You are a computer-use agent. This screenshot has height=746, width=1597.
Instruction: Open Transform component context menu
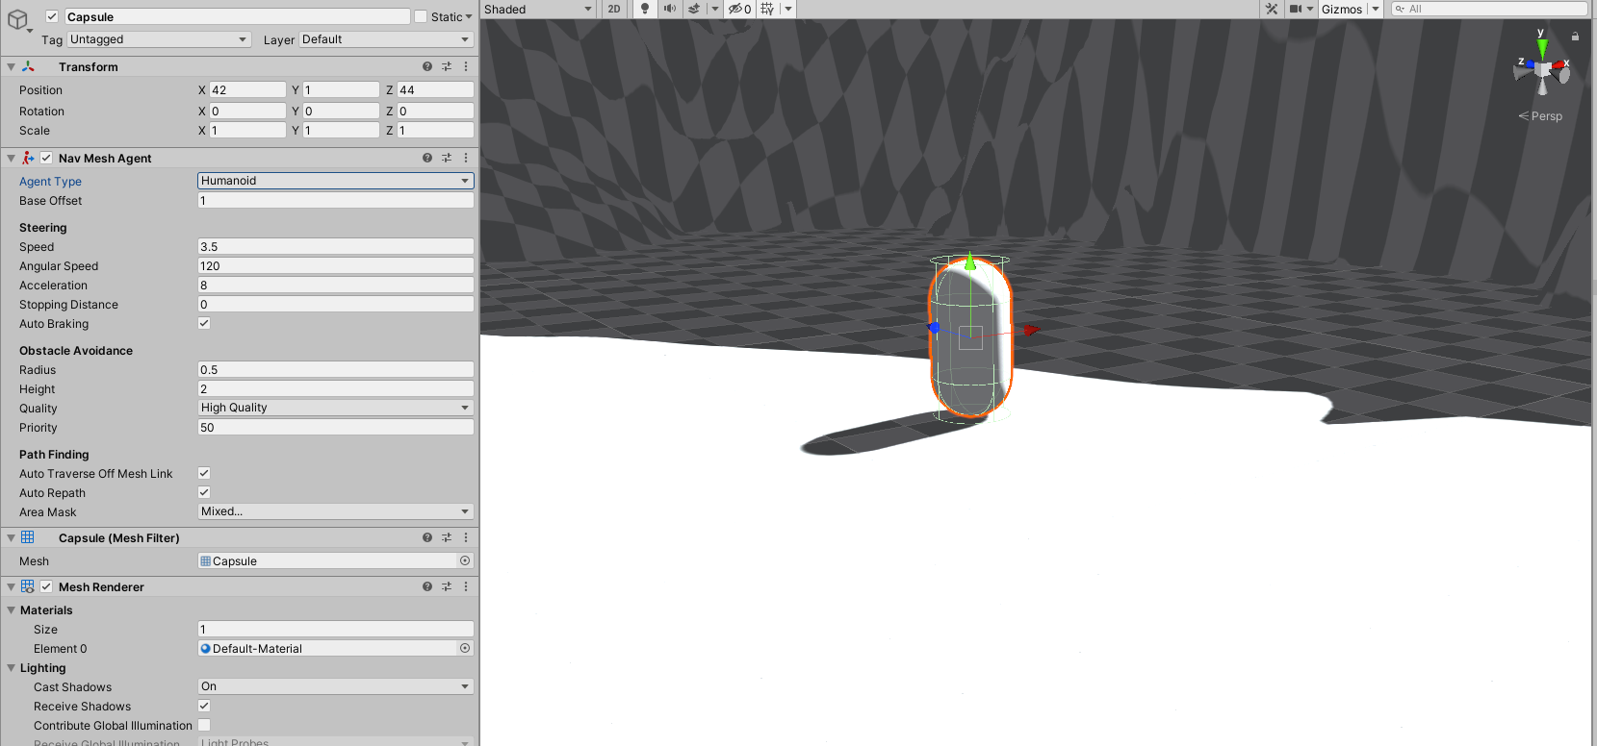pyautogui.click(x=466, y=66)
